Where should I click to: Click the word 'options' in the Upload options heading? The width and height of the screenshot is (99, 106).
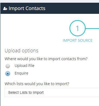(30, 51)
